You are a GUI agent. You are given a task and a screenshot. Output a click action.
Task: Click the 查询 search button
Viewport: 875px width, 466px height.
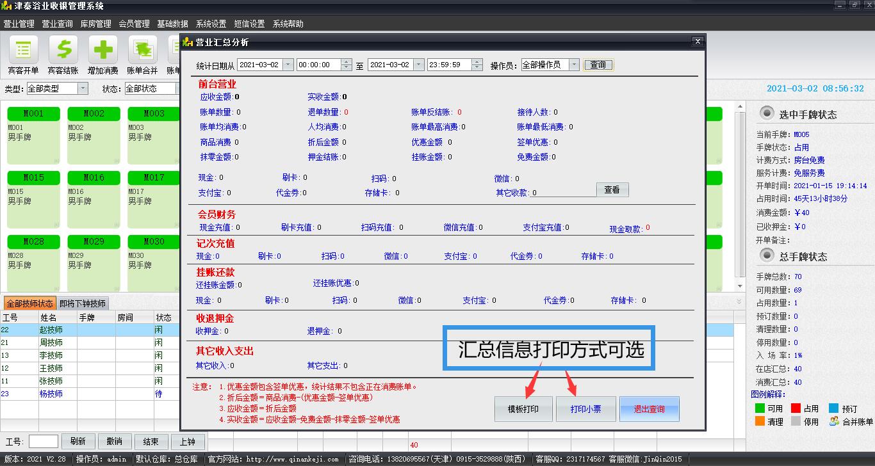tap(598, 65)
